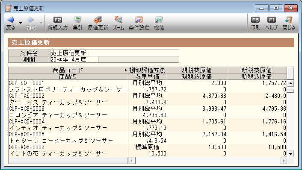
Task: Click the 閉じる close door icon
Action: point(288,20)
